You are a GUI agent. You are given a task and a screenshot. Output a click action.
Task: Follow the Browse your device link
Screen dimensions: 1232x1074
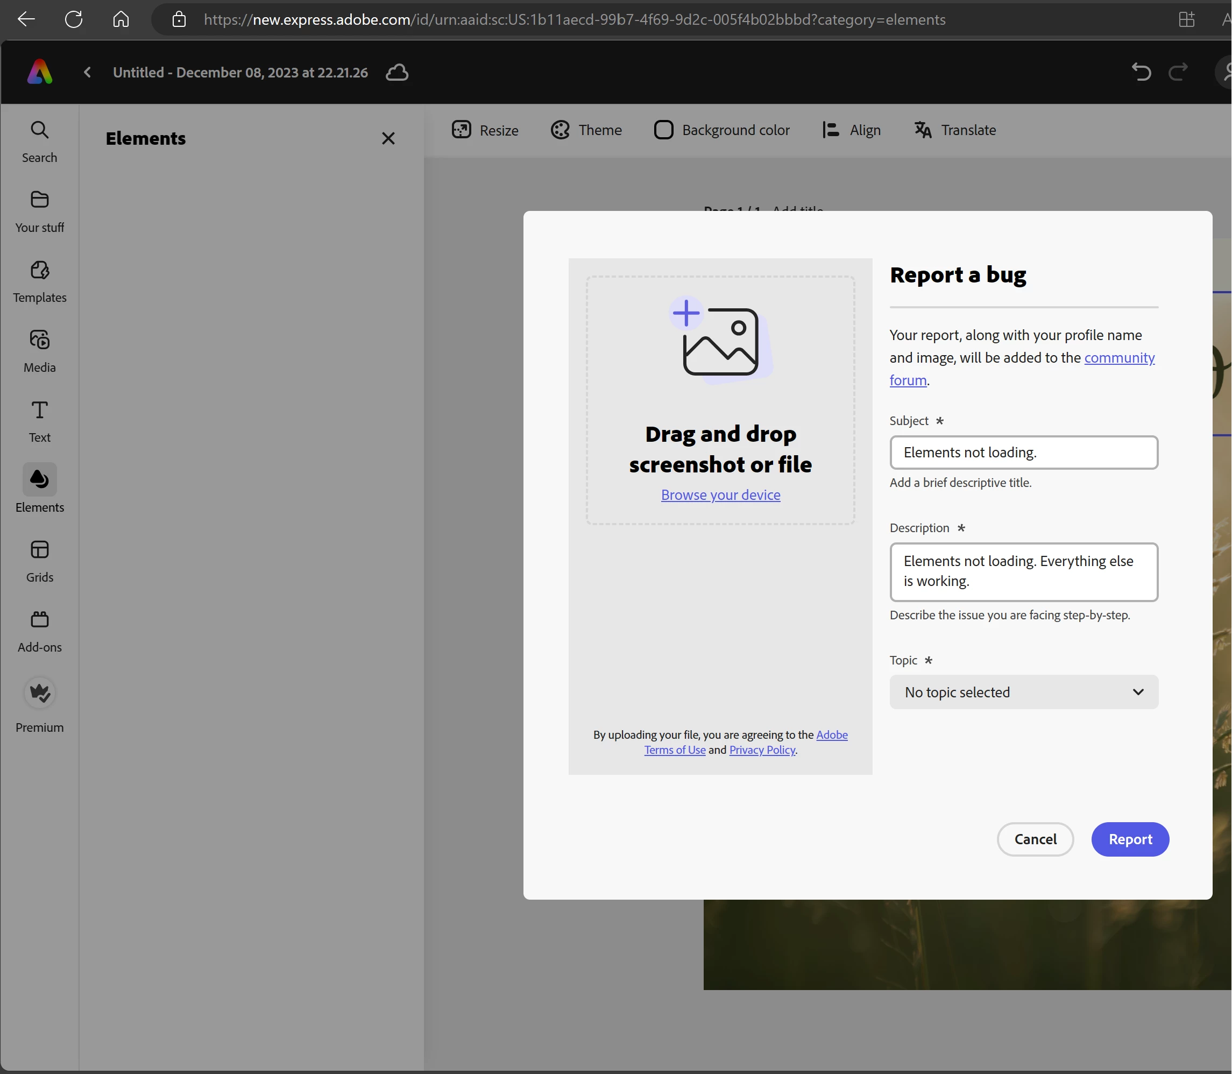(x=720, y=495)
